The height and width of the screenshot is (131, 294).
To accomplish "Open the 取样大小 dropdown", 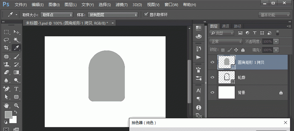I will (x=57, y=15).
